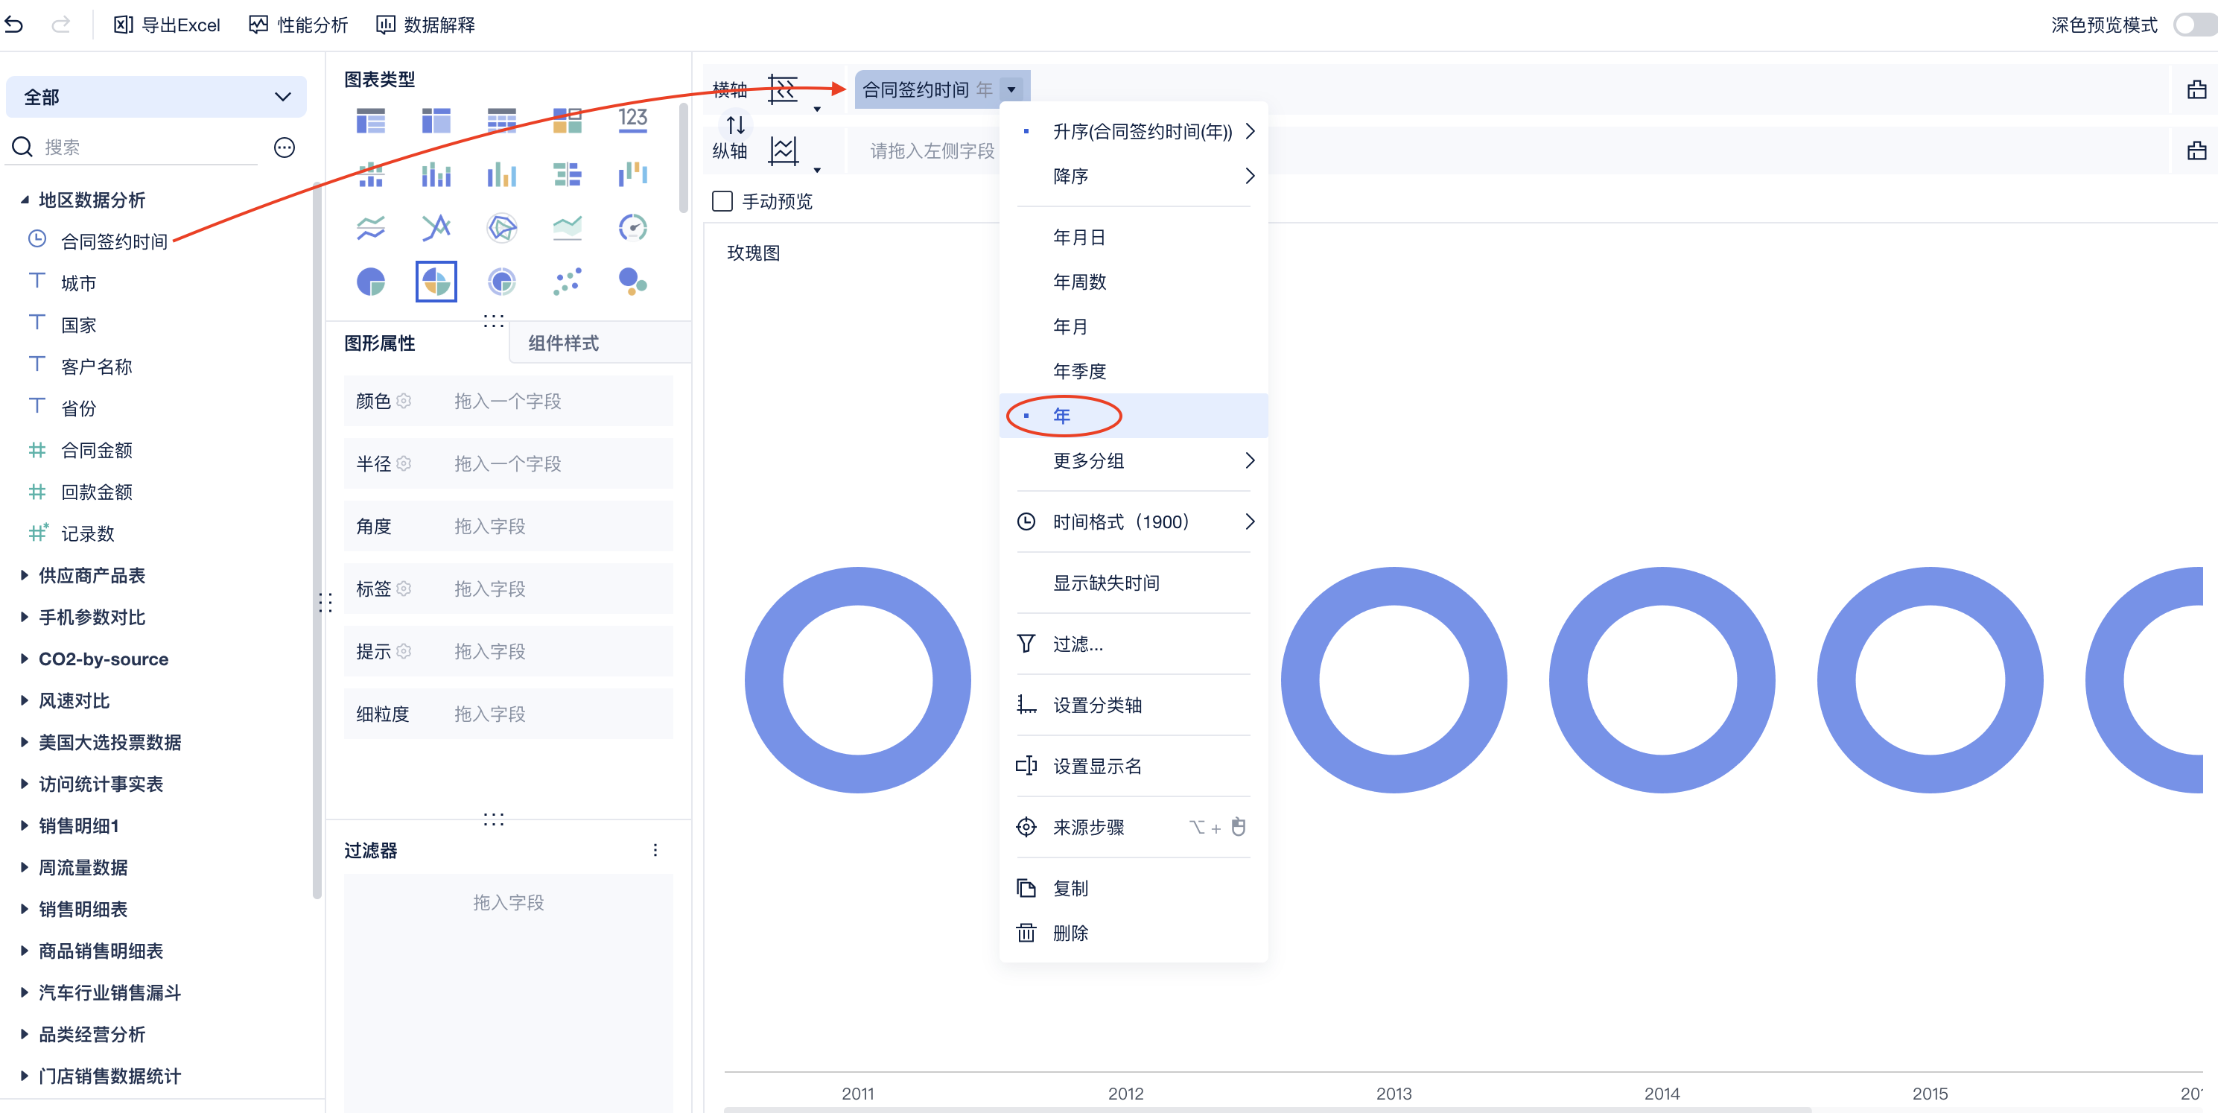Viewport: 2218px width, 1113px height.
Task: Open search options ellipsis icon
Action: [284, 148]
